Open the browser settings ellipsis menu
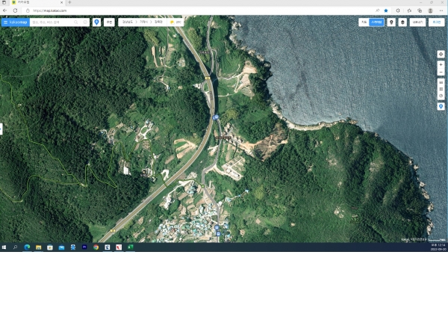 [x=441, y=10]
